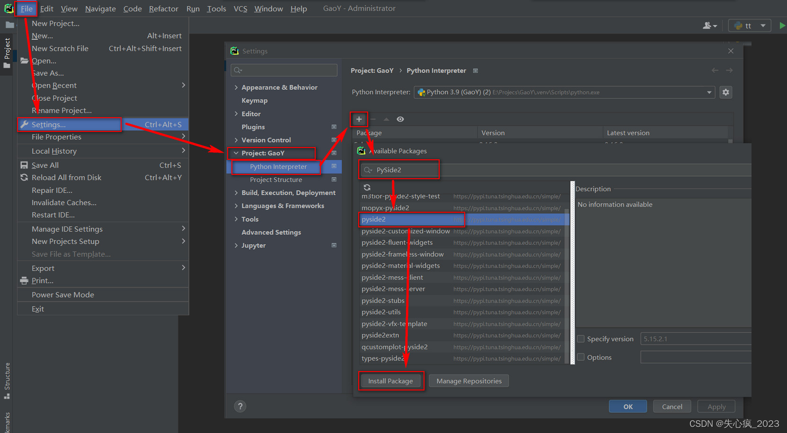The image size is (787, 433).
Task: Click the back navigation arrow in Settings
Action: point(715,70)
